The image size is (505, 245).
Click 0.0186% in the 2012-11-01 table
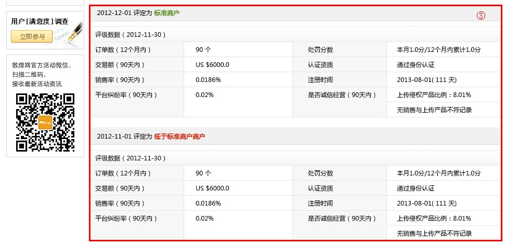208,203
